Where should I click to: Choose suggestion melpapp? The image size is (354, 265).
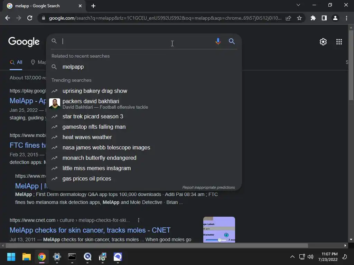click(x=144, y=67)
